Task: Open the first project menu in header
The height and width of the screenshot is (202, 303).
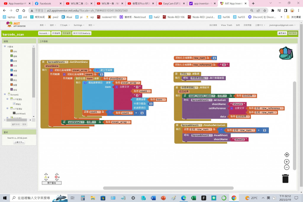Action: click(43, 25)
